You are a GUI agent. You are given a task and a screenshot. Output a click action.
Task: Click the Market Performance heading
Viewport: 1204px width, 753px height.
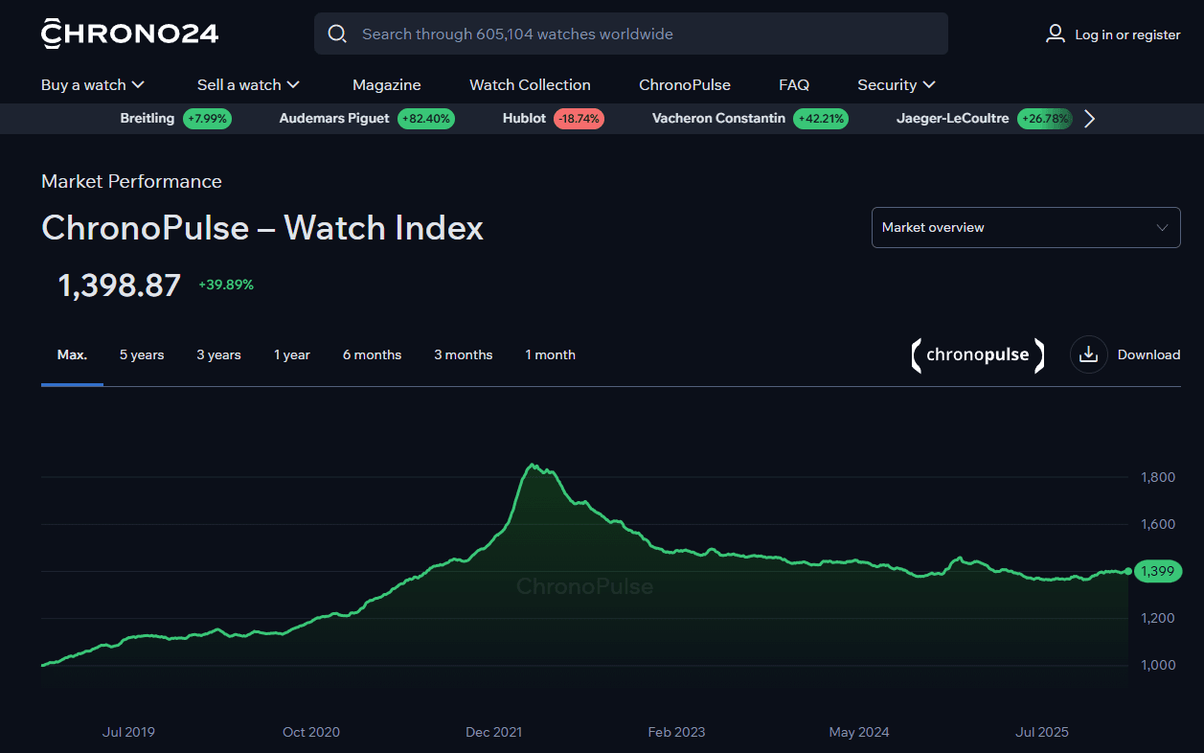[x=131, y=181]
